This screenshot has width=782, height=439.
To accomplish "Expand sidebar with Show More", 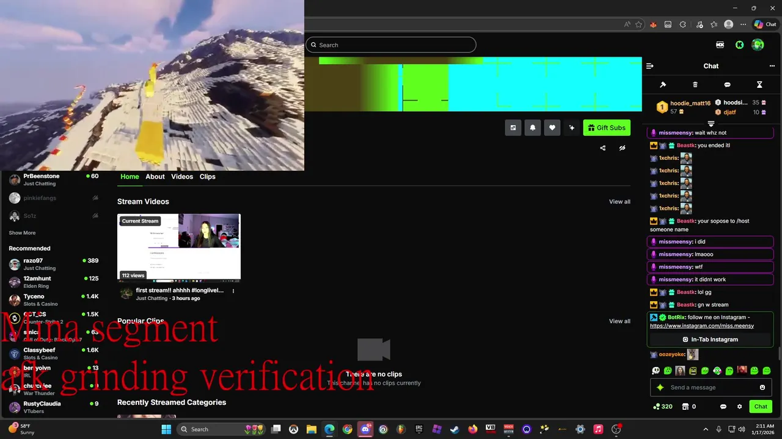I will click(x=22, y=233).
